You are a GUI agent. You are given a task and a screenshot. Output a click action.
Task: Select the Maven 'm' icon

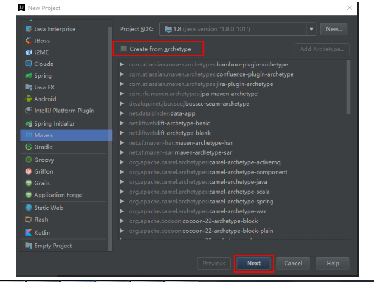tap(29, 135)
